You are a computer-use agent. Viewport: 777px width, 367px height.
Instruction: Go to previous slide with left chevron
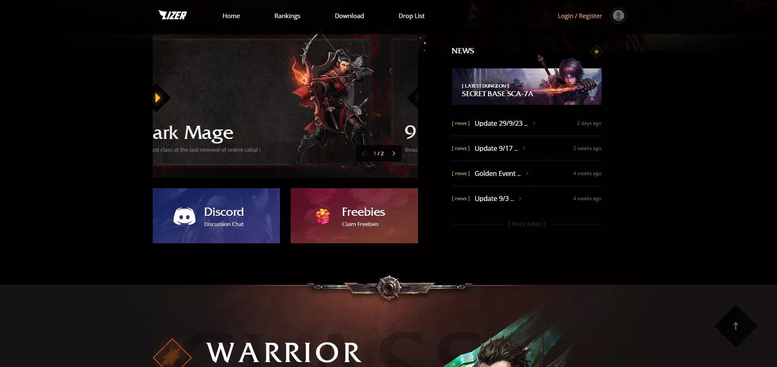(x=363, y=153)
